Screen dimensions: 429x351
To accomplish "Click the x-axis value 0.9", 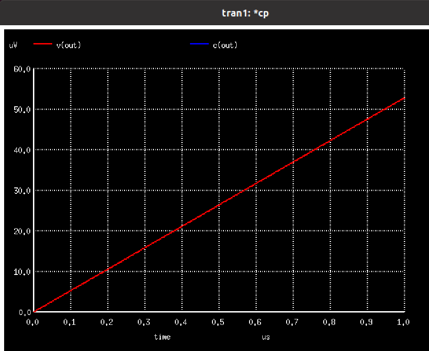I will 366,322.
